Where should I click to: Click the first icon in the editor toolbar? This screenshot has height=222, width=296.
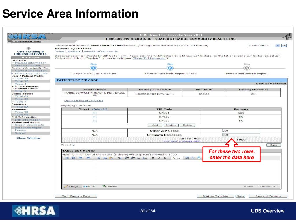coord(67,158)
